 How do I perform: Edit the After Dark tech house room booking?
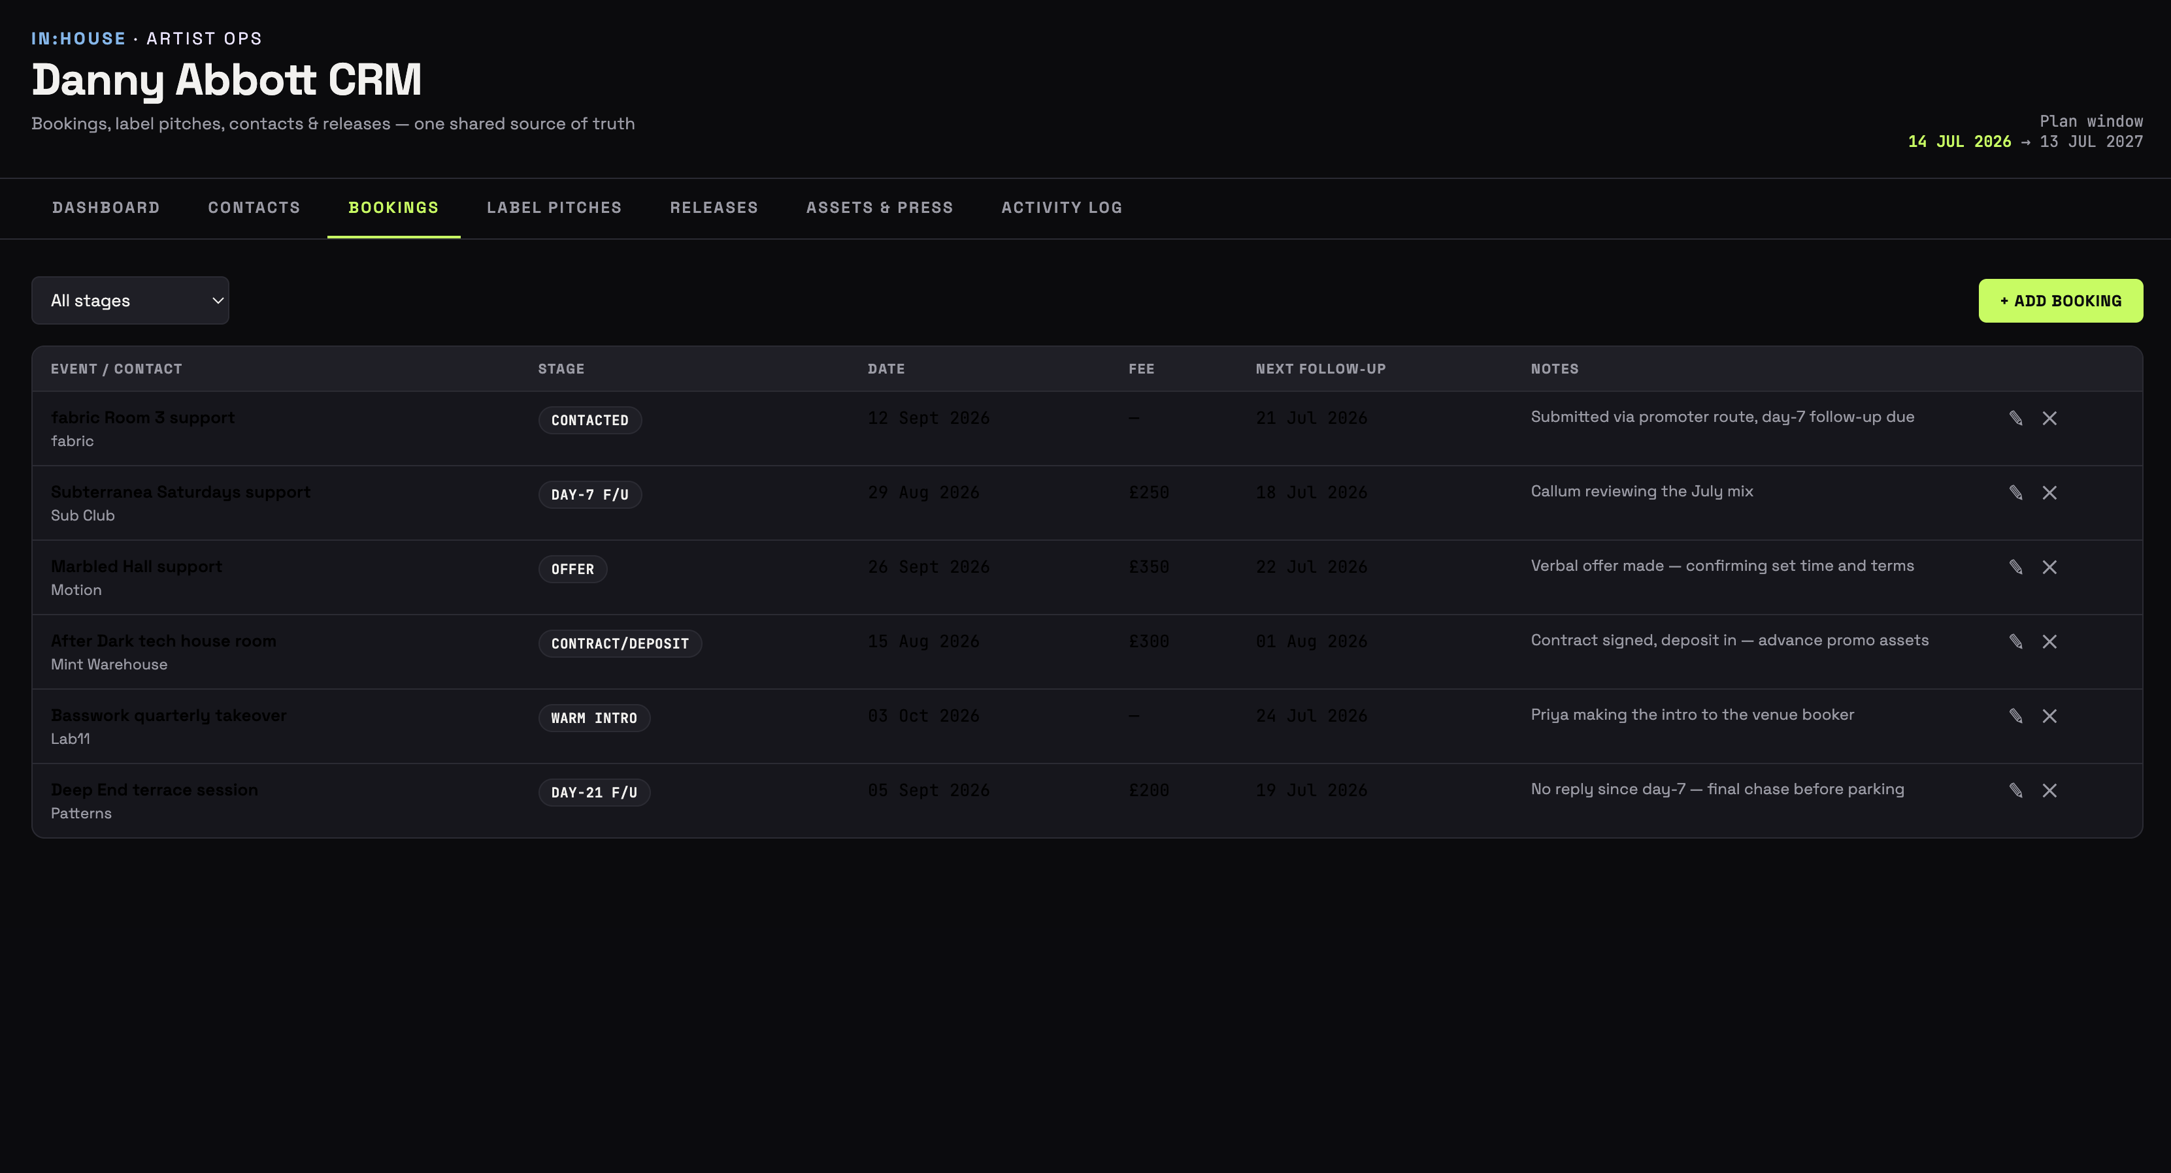pos(2015,641)
